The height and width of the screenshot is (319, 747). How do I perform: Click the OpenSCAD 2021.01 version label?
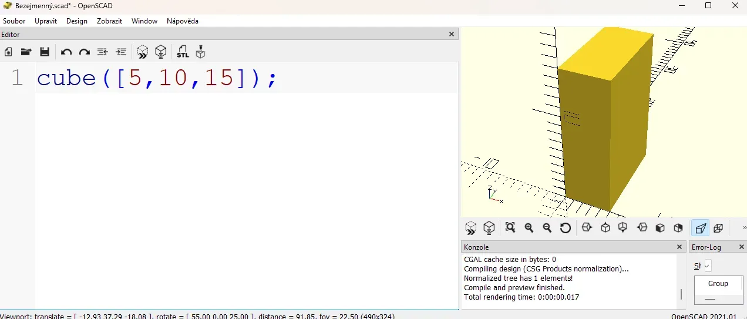pos(704,316)
